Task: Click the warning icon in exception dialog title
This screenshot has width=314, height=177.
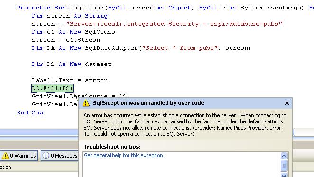Action: pyautogui.click(x=86, y=103)
